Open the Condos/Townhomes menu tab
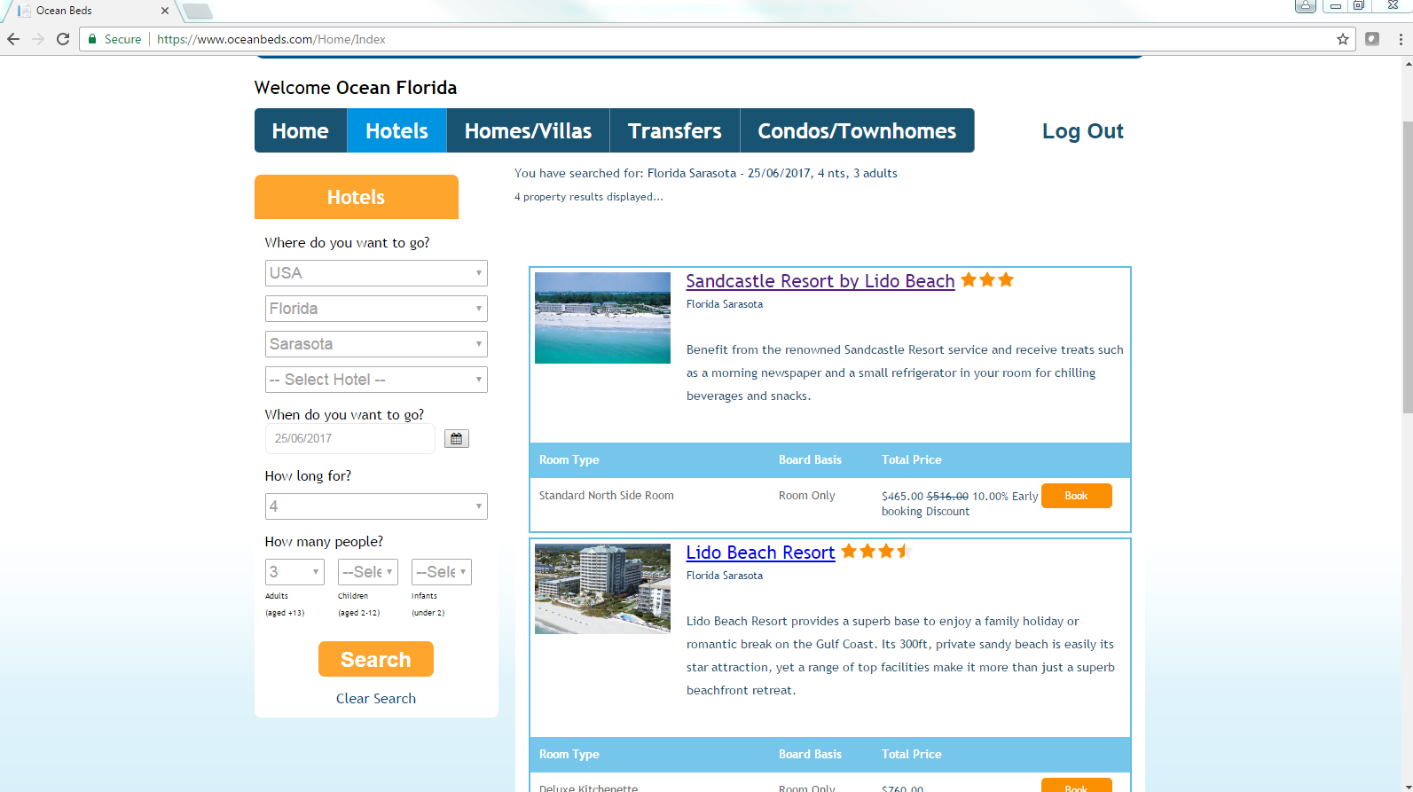The height and width of the screenshot is (792, 1413). tap(857, 130)
